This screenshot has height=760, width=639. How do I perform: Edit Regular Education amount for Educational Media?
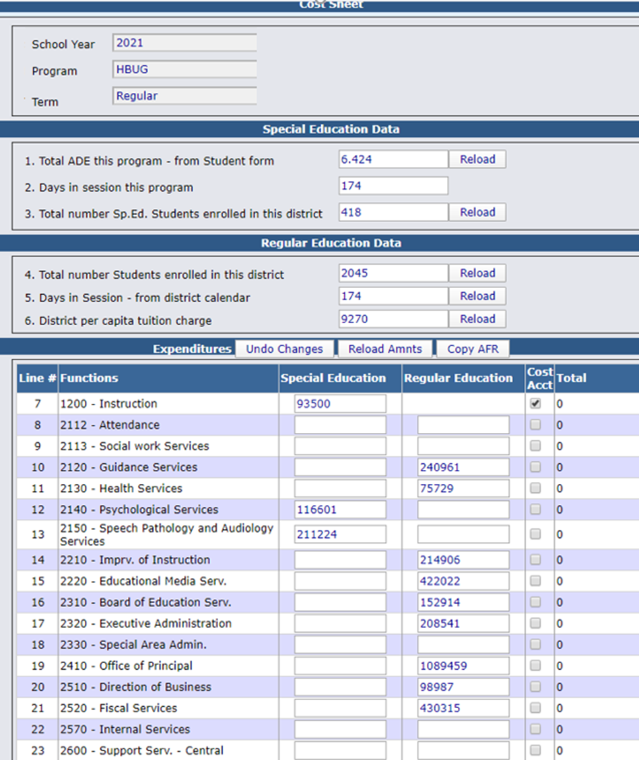[x=463, y=581]
